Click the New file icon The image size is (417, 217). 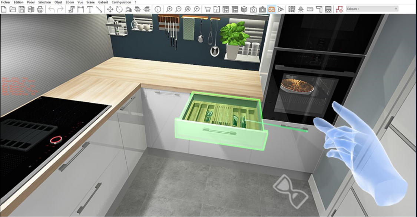4,9
